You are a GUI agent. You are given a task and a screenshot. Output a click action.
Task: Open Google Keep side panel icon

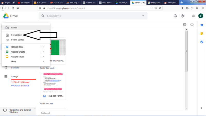pyautogui.click(x=202, y=34)
